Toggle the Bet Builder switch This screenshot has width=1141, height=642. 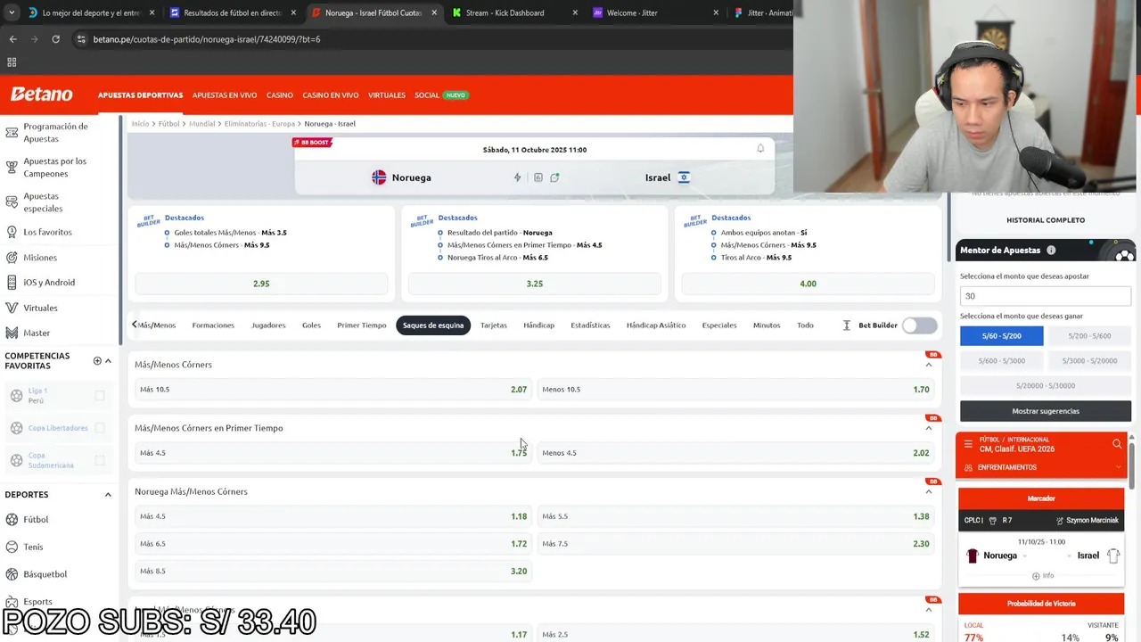point(919,325)
